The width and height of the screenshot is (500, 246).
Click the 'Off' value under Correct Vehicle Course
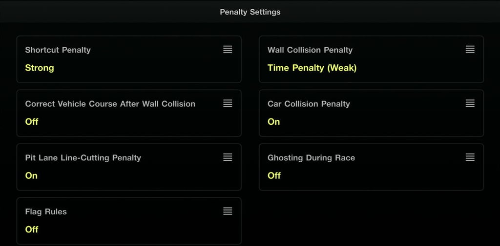(x=32, y=122)
